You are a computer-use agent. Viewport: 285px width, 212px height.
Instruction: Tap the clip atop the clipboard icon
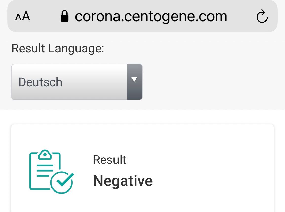45,155
